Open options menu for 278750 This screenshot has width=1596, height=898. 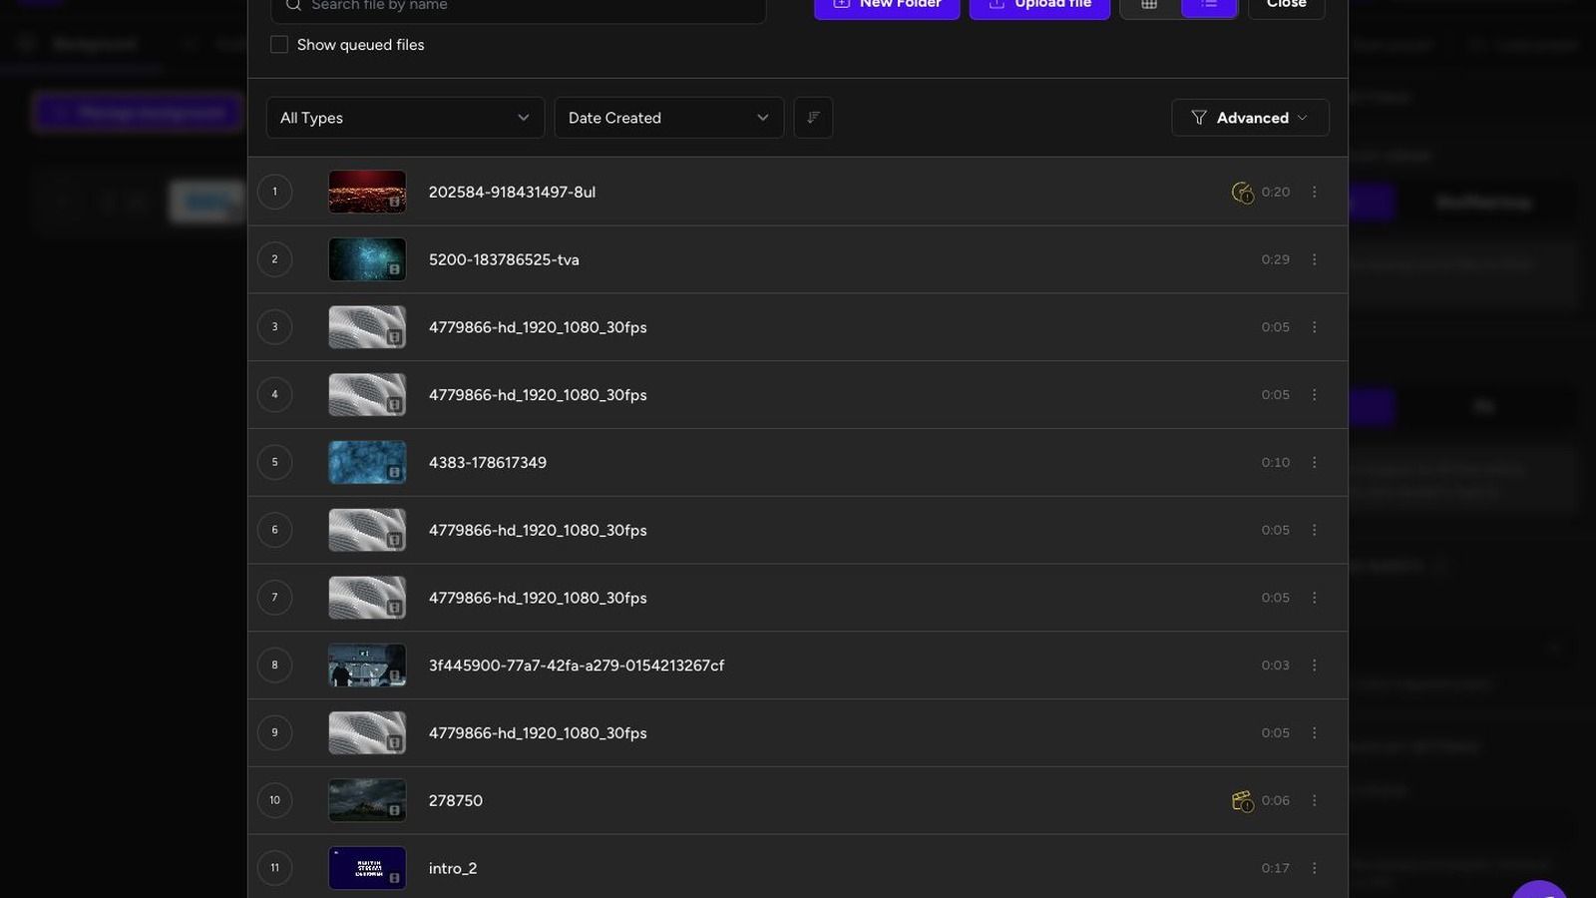(1314, 800)
